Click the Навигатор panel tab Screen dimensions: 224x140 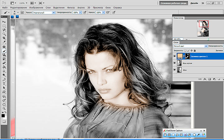[178, 18]
